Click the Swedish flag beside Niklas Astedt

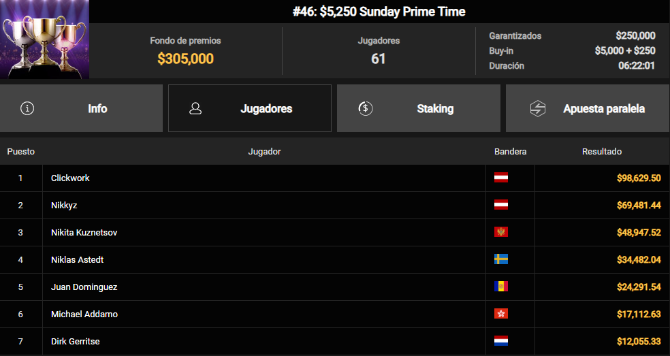click(500, 259)
